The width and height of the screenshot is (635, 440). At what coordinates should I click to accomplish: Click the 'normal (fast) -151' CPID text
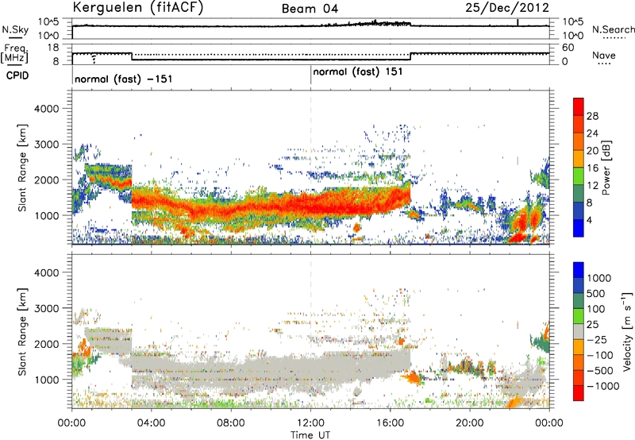[x=124, y=79]
